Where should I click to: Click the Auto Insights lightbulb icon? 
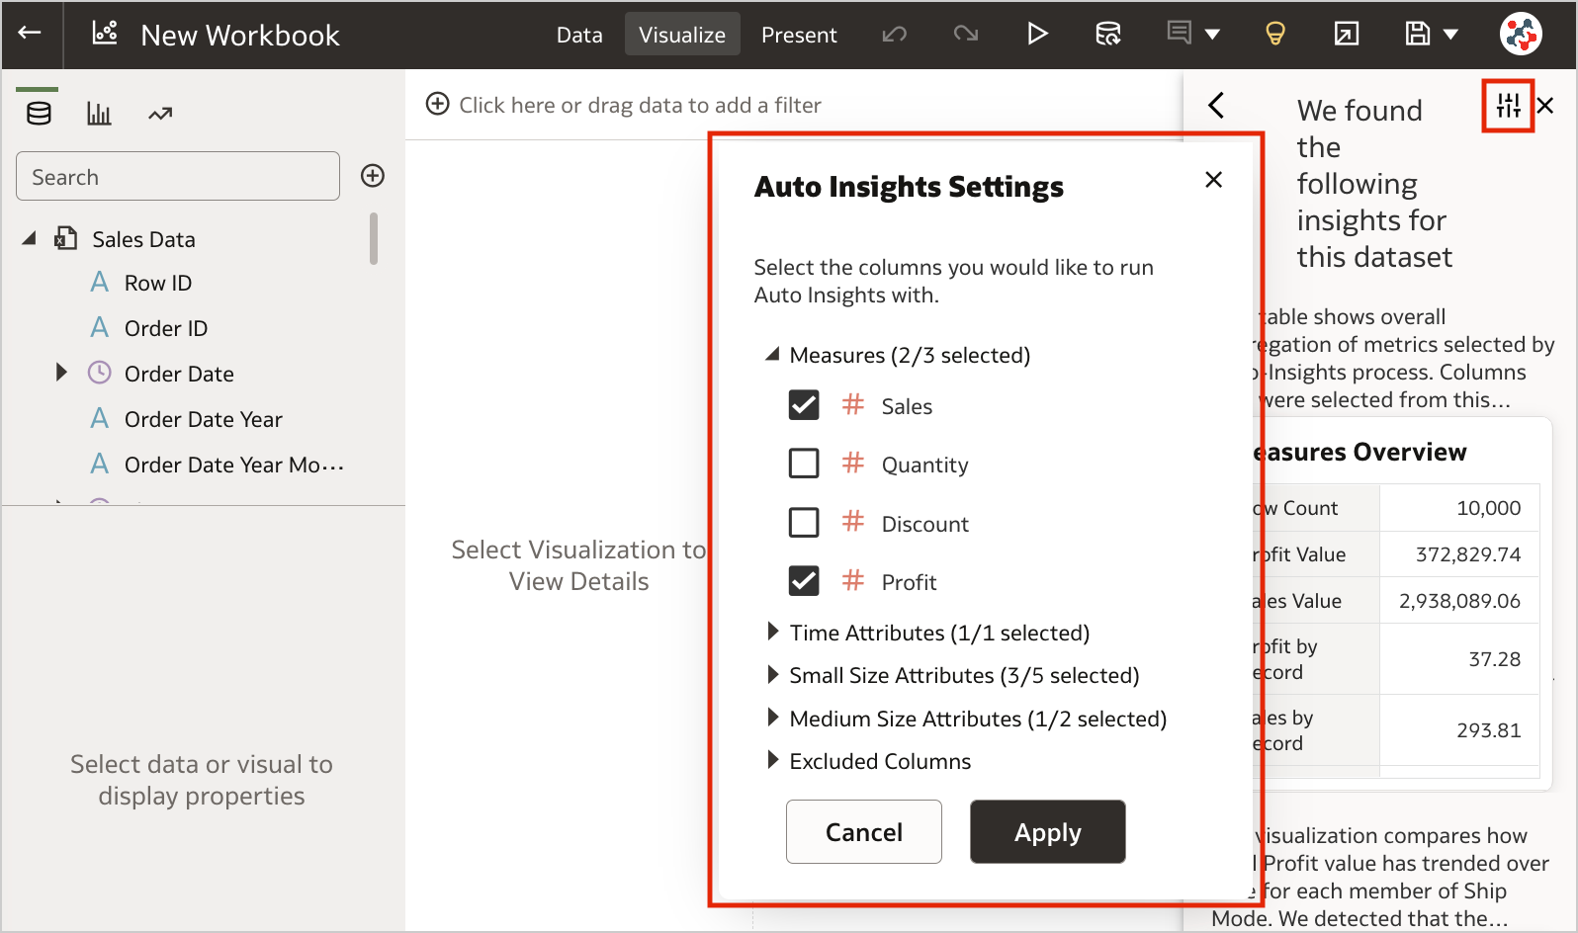[x=1275, y=35]
